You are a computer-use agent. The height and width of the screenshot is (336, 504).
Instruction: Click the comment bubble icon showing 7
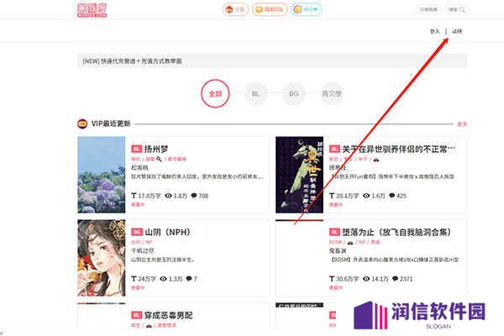click(189, 278)
